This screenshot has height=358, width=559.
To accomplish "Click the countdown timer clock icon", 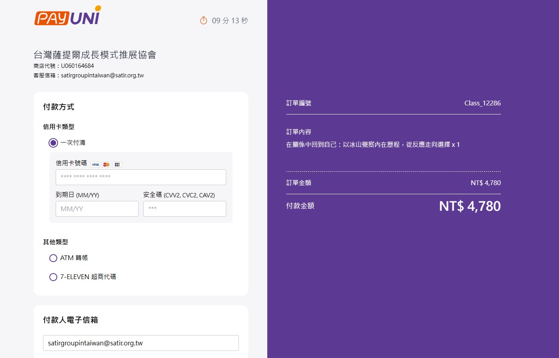I will (x=204, y=21).
